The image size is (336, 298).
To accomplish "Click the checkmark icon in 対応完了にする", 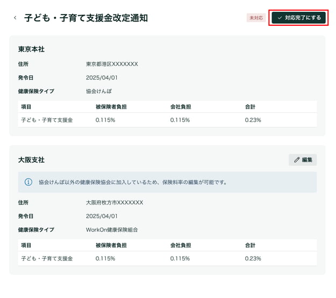I will (x=280, y=18).
